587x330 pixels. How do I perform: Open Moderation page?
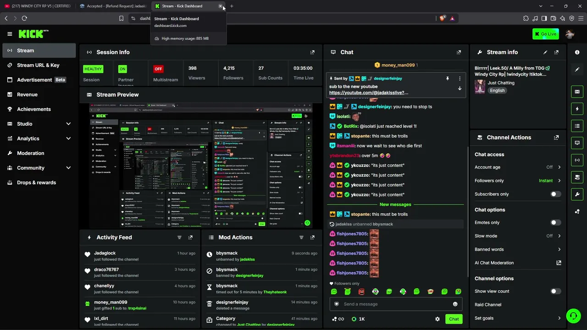(x=39, y=153)
